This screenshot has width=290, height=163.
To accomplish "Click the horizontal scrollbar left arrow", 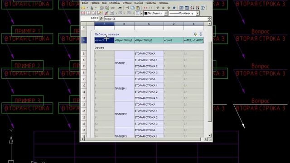I will [x=83, y=139].
